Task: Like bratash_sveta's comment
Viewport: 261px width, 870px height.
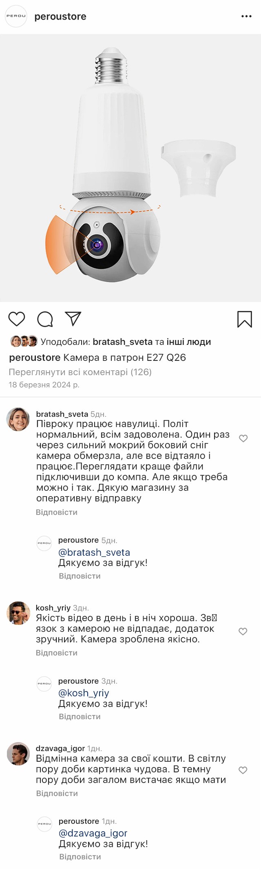Action: point(243,438)
